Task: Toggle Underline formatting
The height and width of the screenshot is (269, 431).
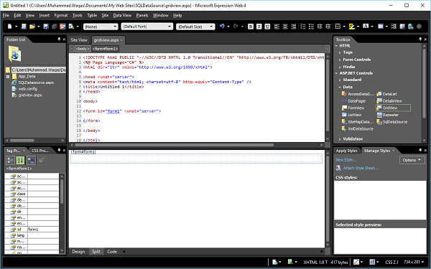Action: 267,27
